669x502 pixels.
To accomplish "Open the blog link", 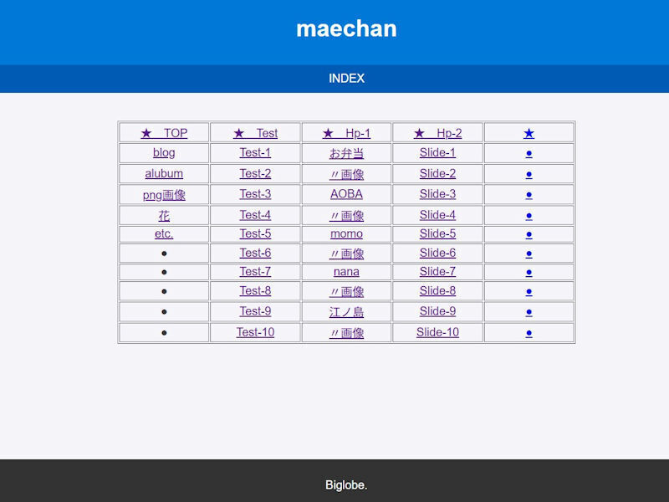I will tap(164, 153).
